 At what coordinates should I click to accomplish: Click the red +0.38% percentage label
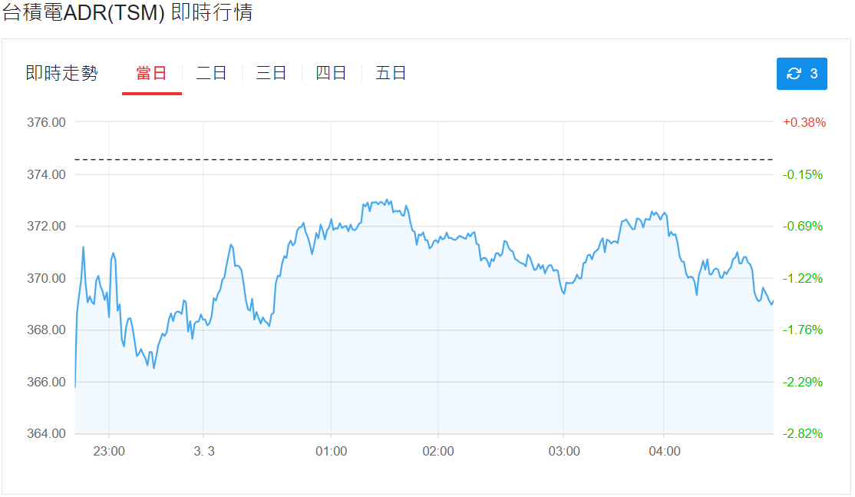click(804, 122)
